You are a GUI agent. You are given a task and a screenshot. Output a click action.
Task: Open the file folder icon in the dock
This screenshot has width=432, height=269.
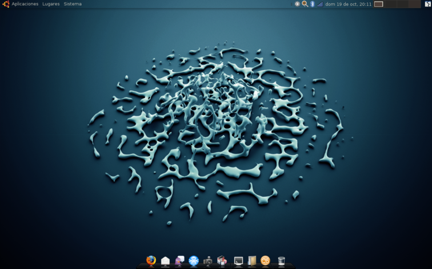[252, 260]
